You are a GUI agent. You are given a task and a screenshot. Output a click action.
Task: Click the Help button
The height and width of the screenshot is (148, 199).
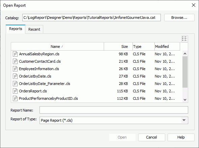click(x=181, y=137)
